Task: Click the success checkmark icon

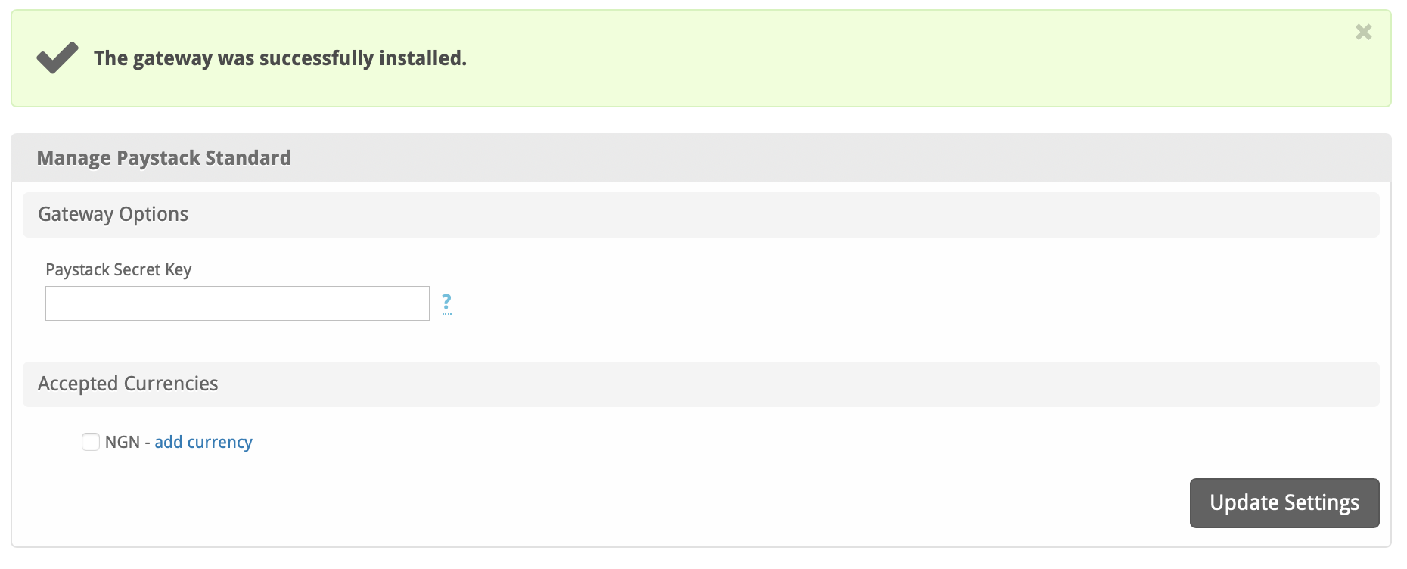Action: (x=57, y=58)
